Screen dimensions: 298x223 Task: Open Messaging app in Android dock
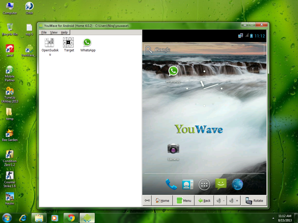coord(221,184)
